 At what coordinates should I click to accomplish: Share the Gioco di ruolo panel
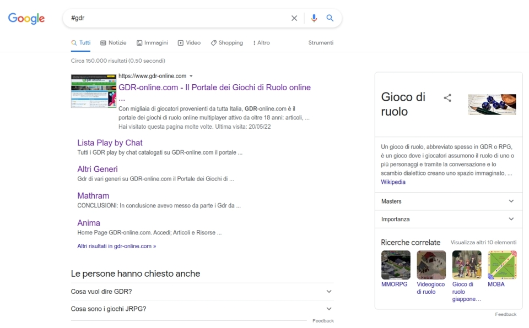[447, 98]
